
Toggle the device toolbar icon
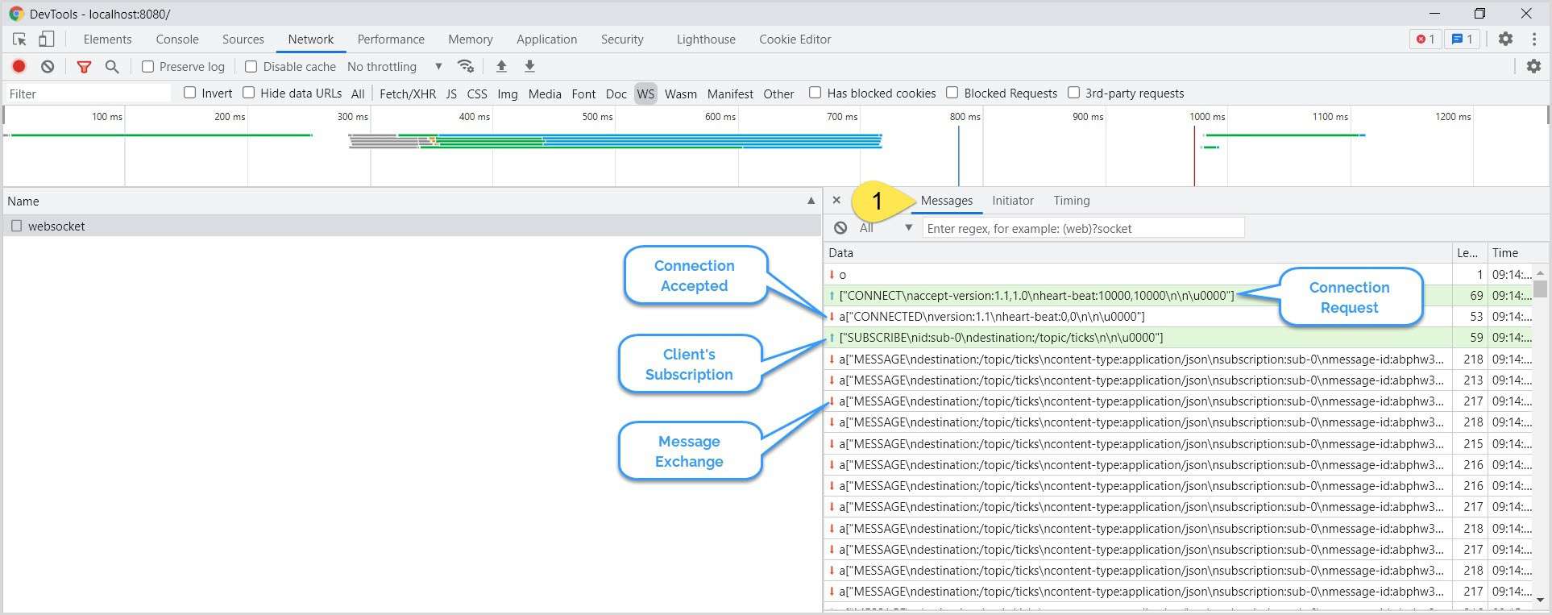click(47, 39)
